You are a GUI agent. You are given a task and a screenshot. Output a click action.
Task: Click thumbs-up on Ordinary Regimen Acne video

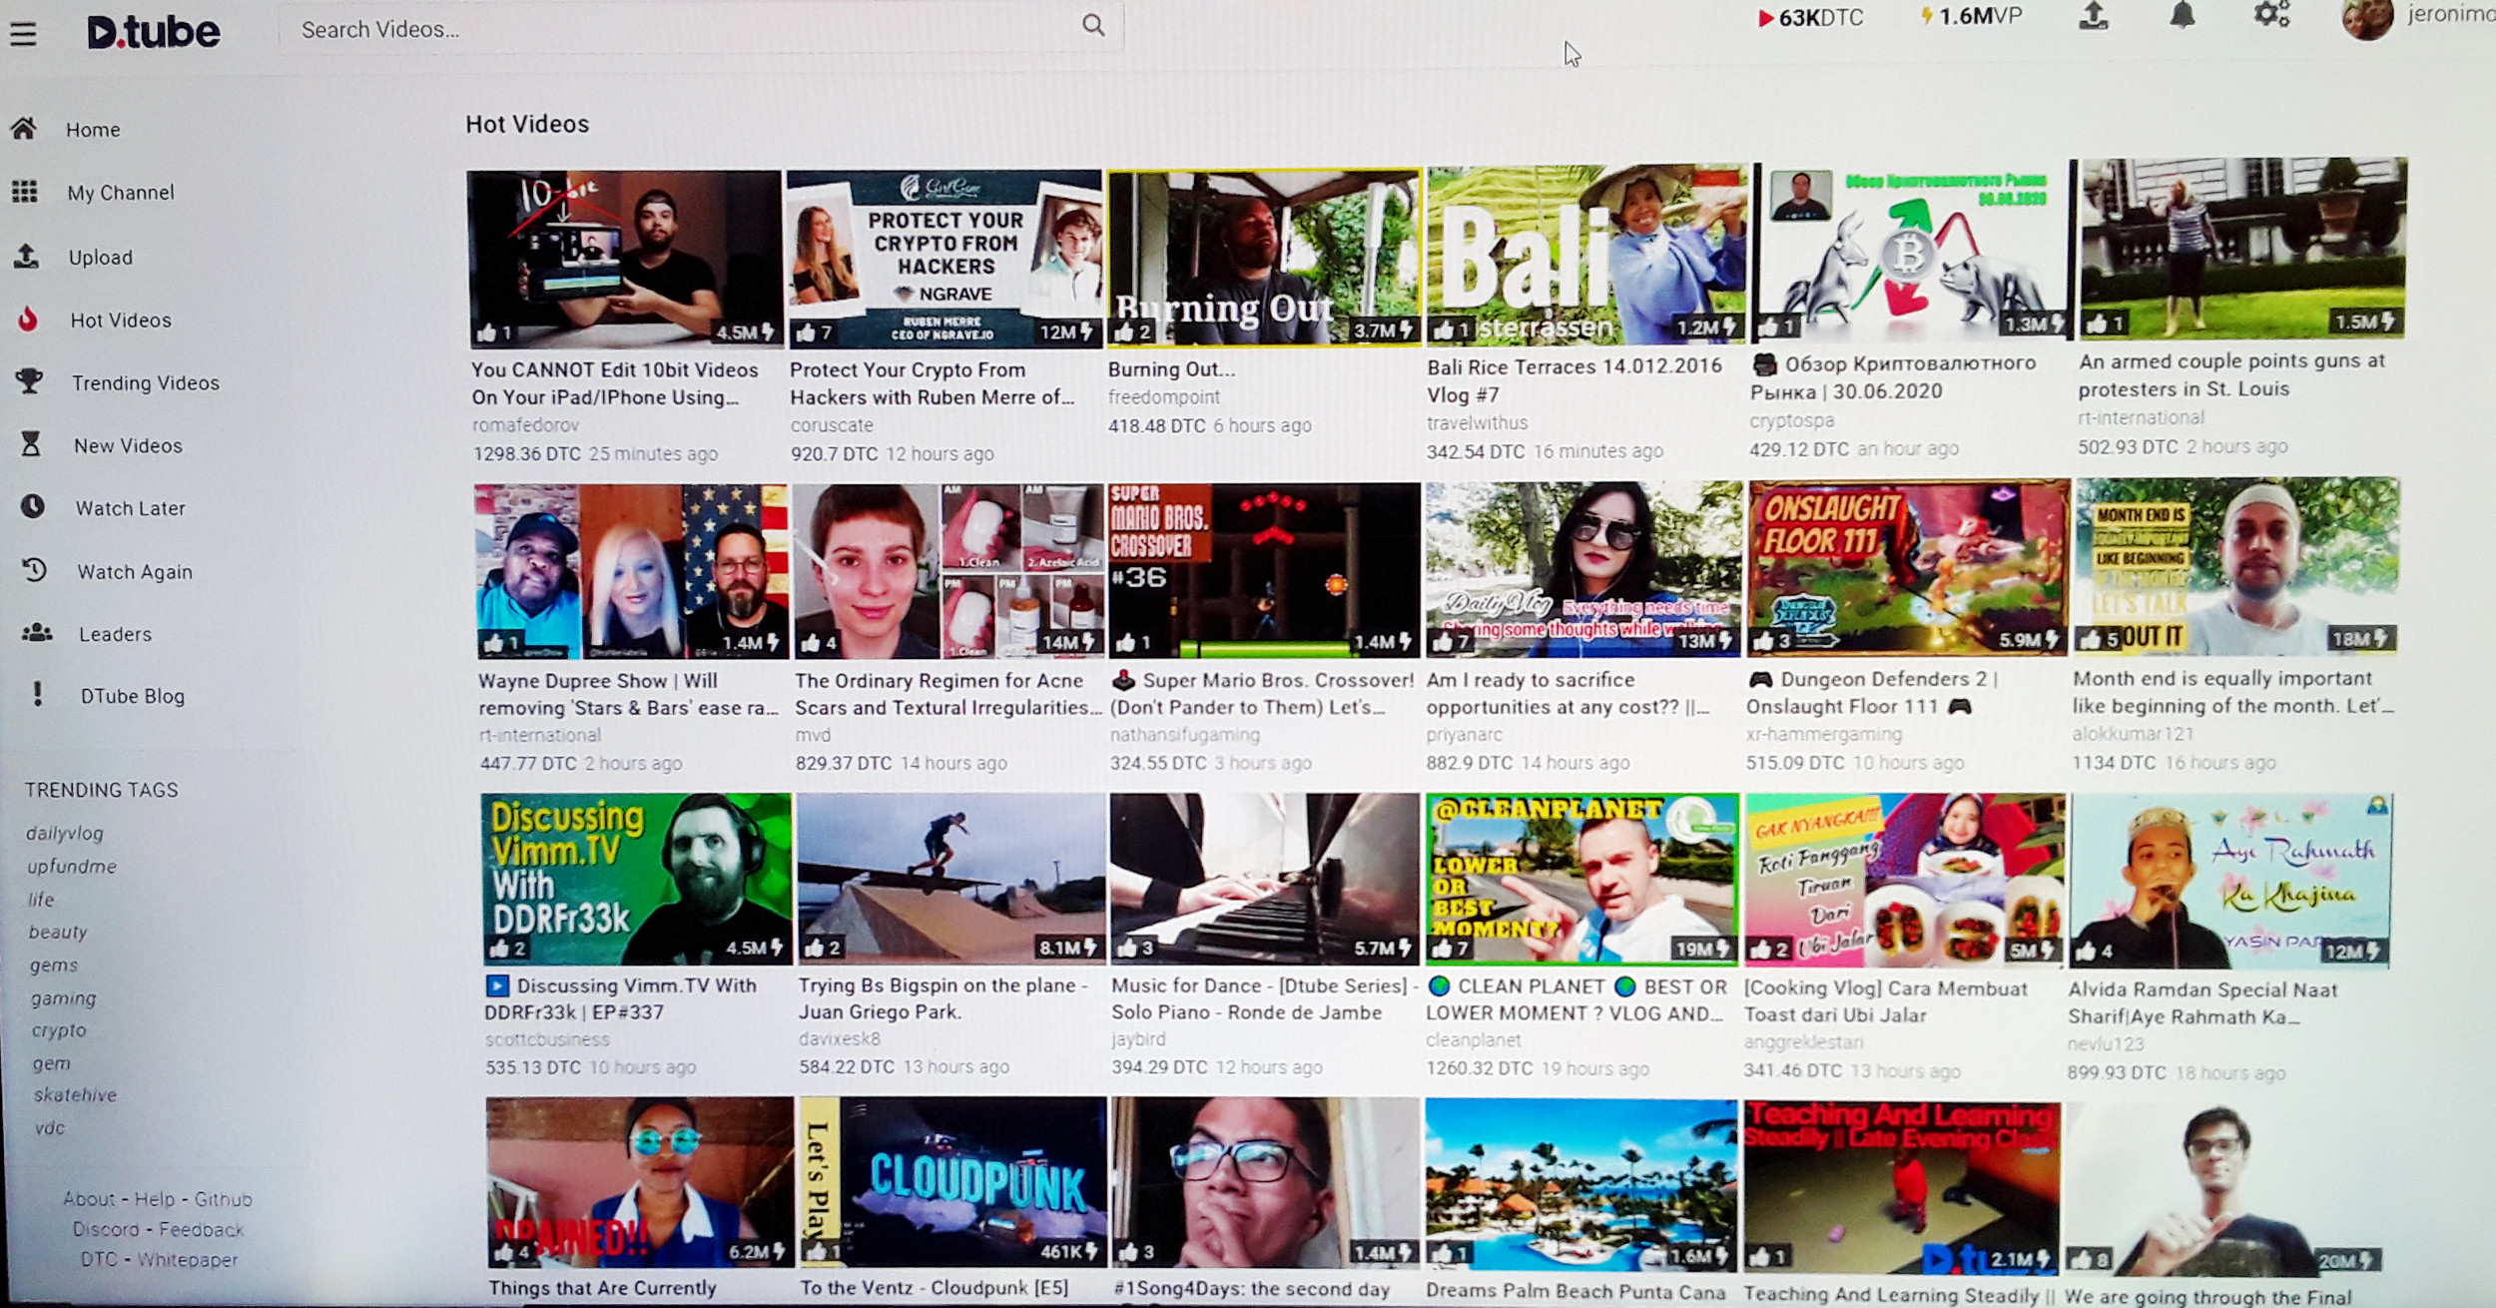click(x=811, y=642)
